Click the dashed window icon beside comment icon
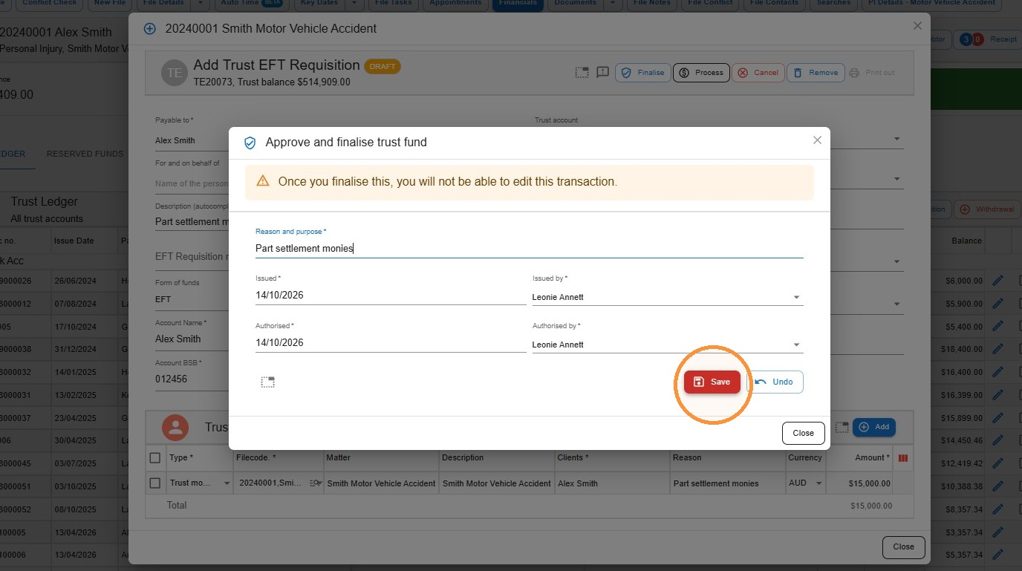 coord(582,73)
